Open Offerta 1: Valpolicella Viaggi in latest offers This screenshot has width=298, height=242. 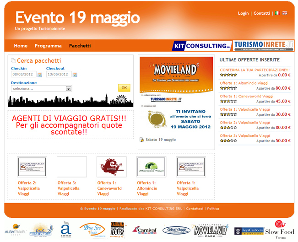click(x=245, y=109)
